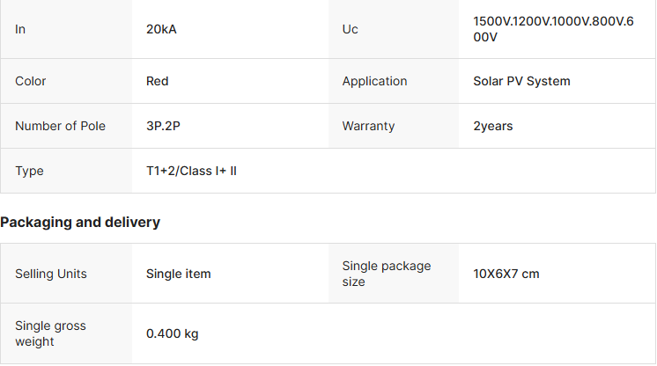Click the "Uc" attribute label
The height and width of the screenshot is (366, 657).
point(351,29)
